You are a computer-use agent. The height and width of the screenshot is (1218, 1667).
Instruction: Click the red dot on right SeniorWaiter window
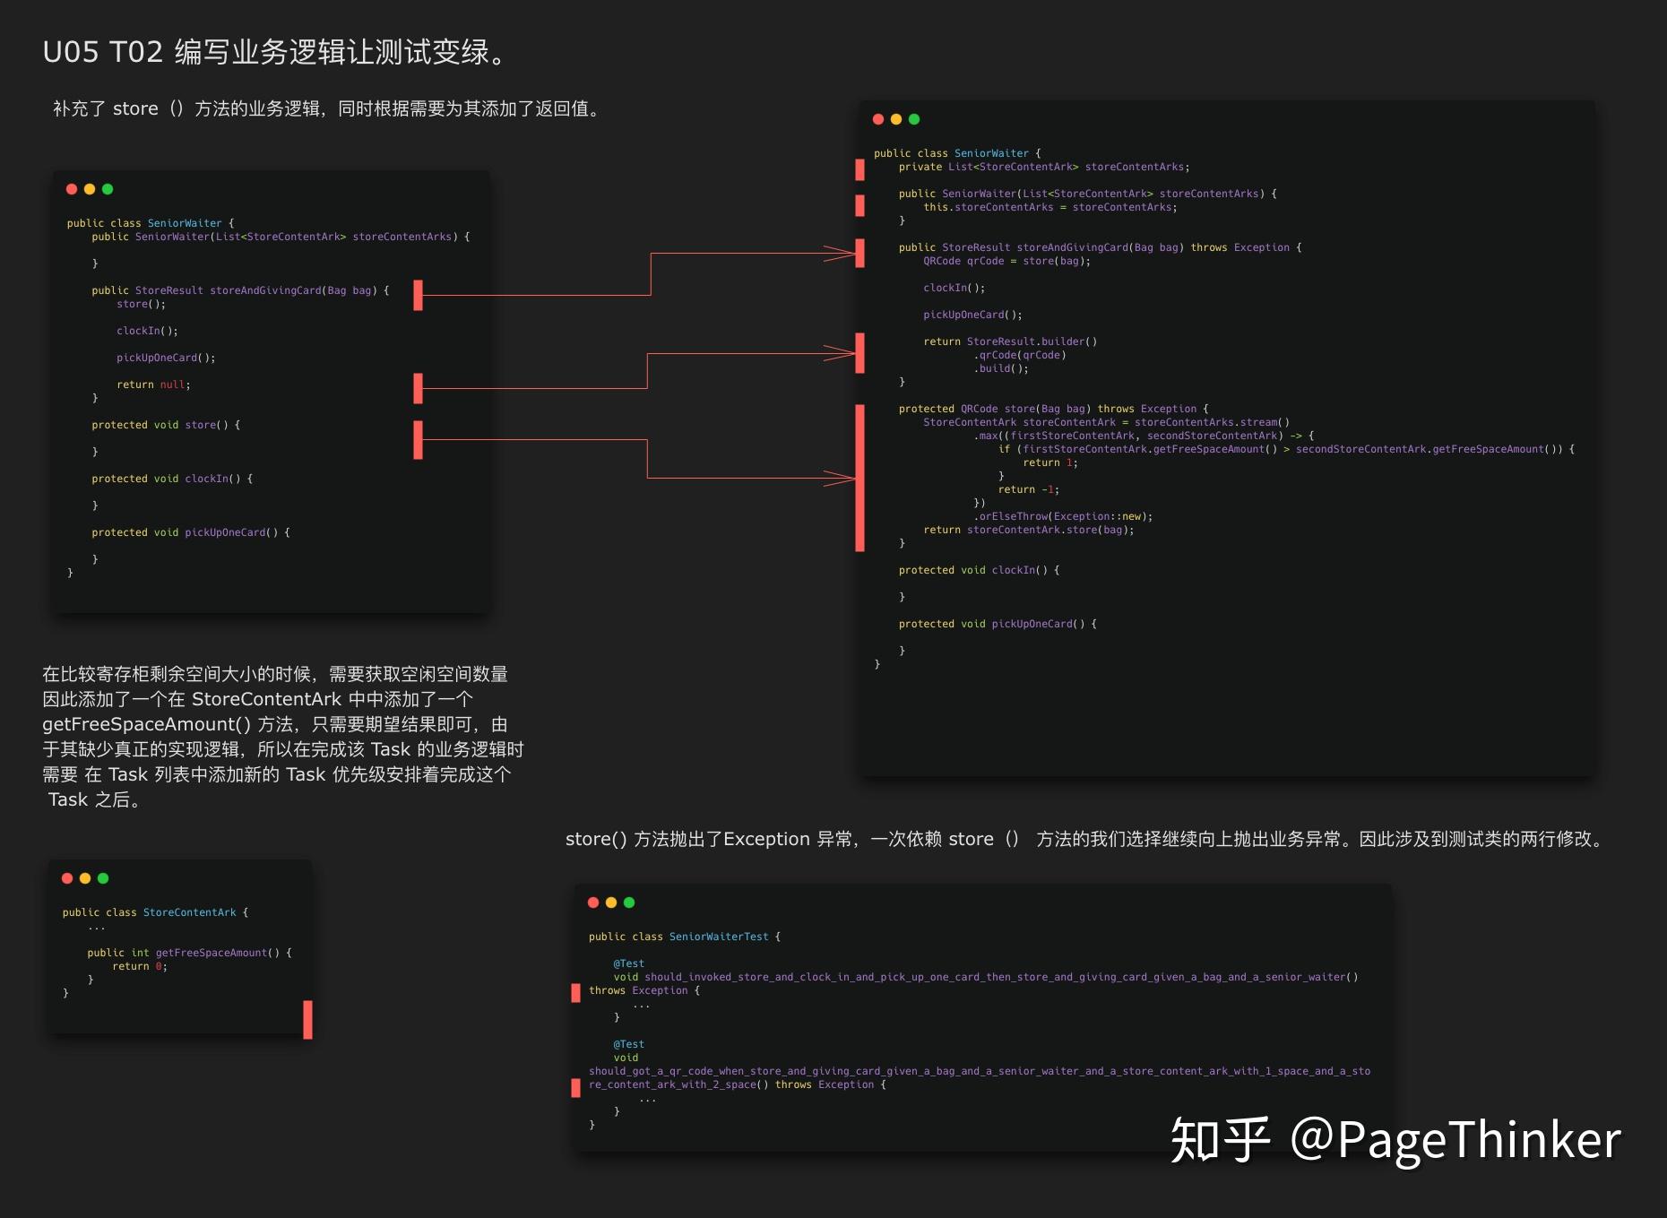[878, 117]
